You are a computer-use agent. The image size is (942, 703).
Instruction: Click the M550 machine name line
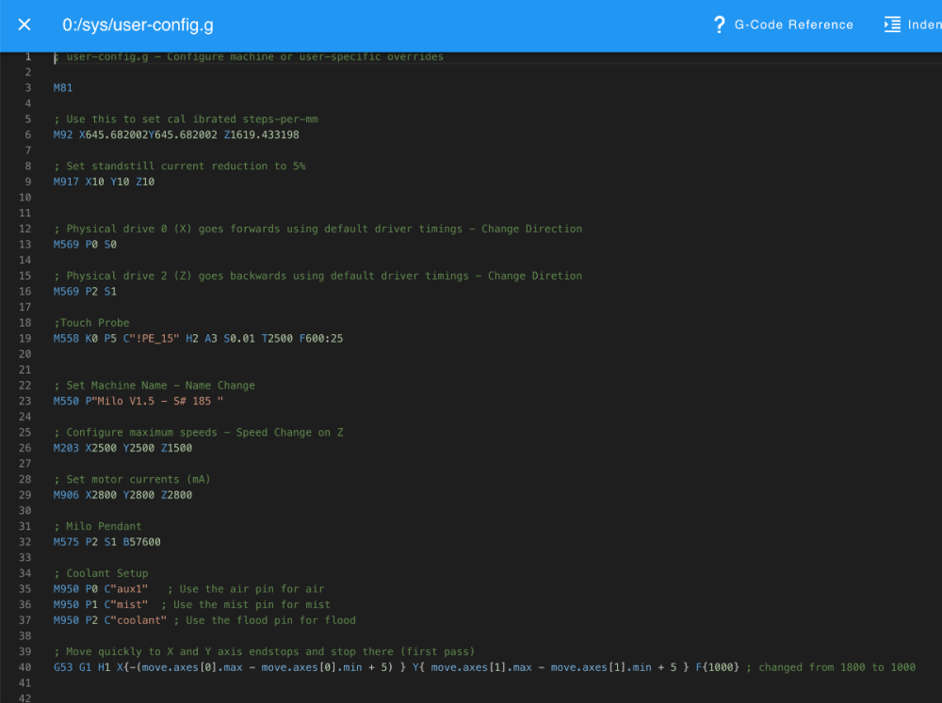tap(138, 400)
